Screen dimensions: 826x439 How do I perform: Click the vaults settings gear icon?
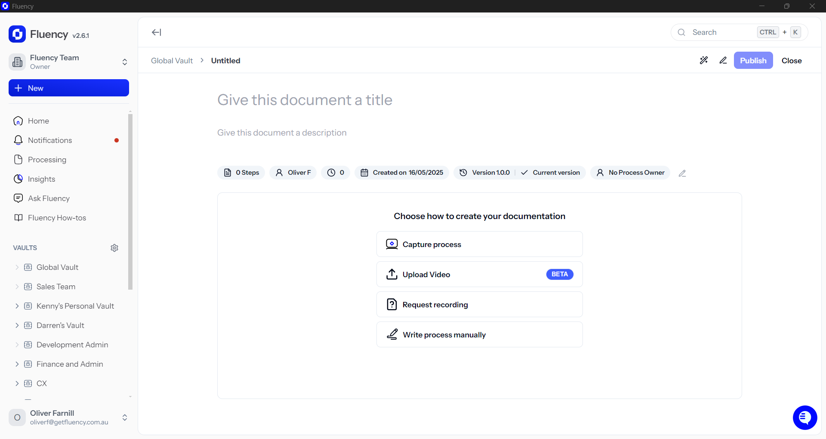coord(114,248)
